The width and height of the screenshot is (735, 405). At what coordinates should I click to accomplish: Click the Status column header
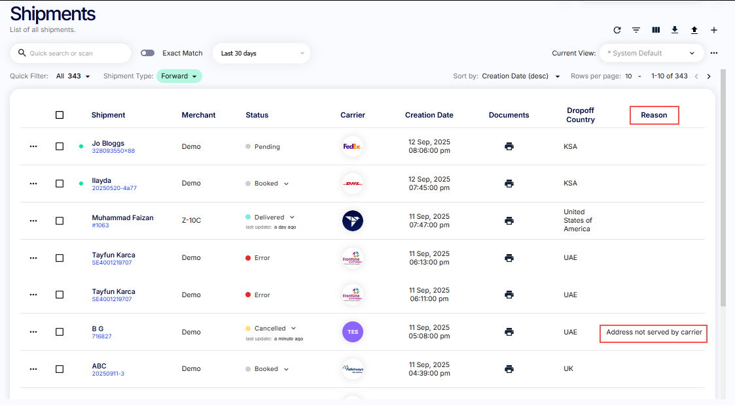(x=257, y=115)
